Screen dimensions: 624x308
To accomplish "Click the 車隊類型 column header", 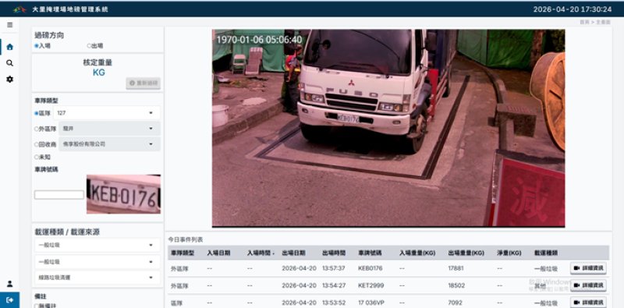I will (x=183, y=253).
